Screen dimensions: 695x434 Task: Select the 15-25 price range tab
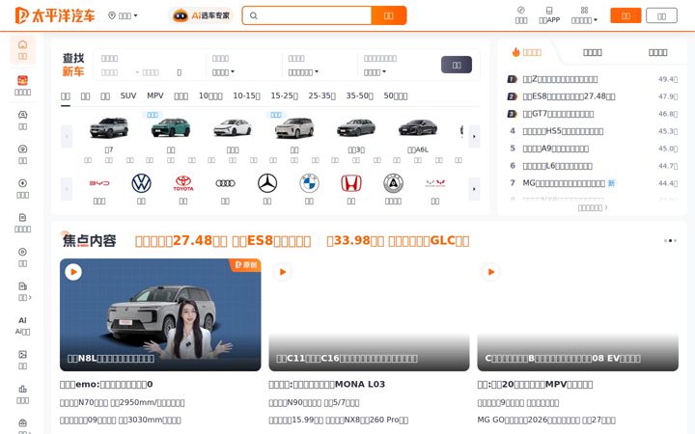click(x=284, y=95)
